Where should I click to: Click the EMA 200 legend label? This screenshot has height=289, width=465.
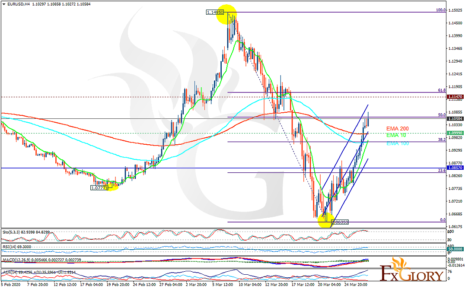(x=398, y=129)
